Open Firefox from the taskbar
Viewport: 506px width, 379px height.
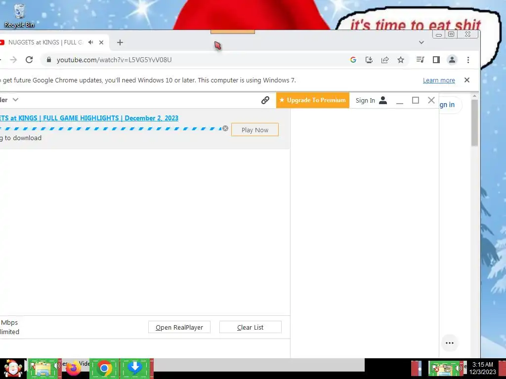[74, 368]
